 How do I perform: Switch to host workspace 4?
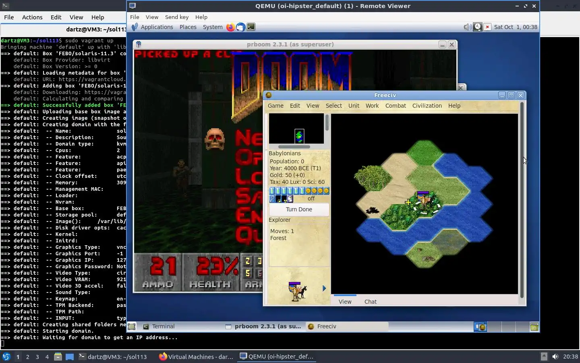click(47, 357)
